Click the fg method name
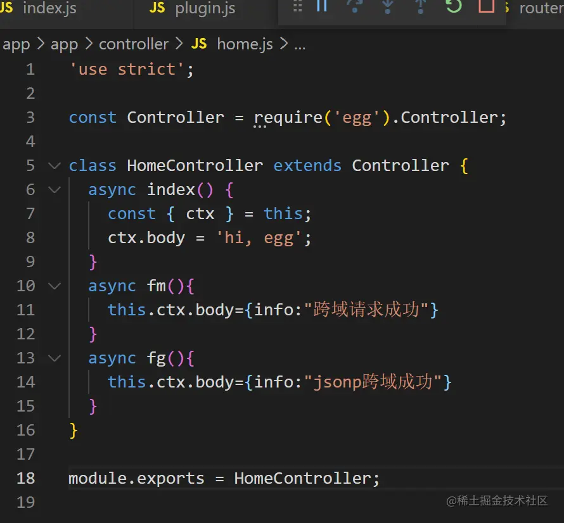Image resolution: width=564 pixels, height=523 pixels. click(x=157, y=359)
